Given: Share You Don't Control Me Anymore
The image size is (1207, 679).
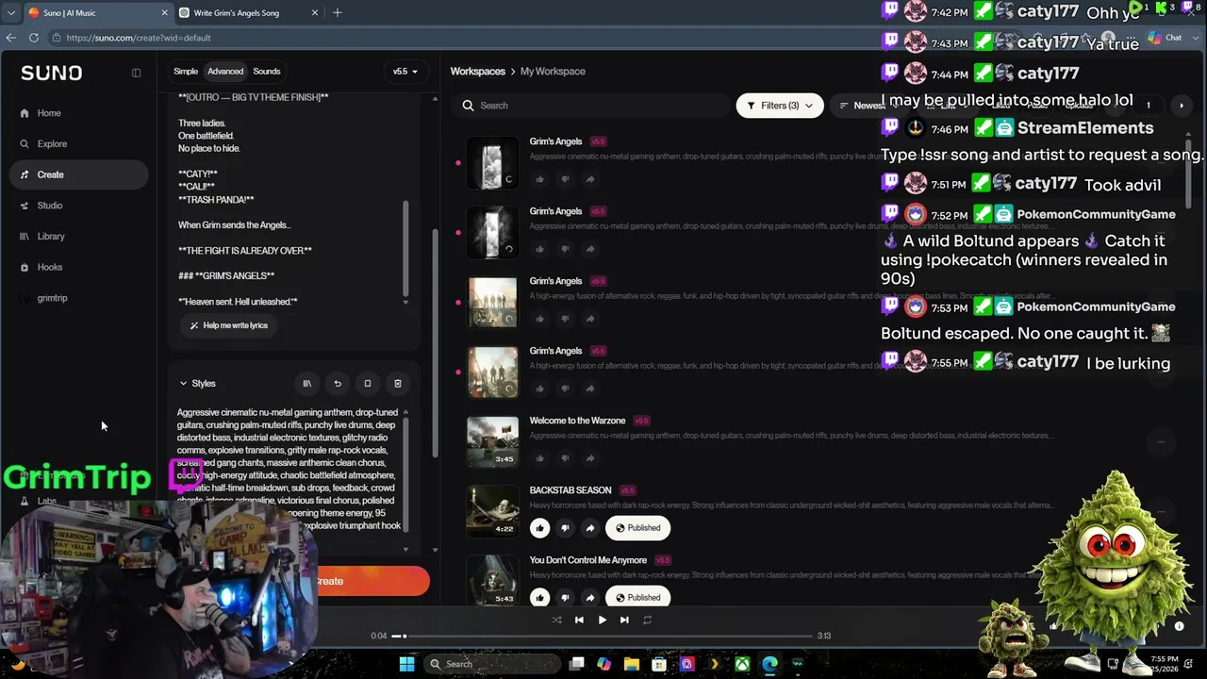Looking at the screenshot, I should point(590,598).
